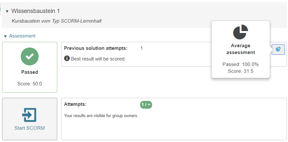Click the Attempts: label
The image size is (288, 142).
[x=75, y=104]
